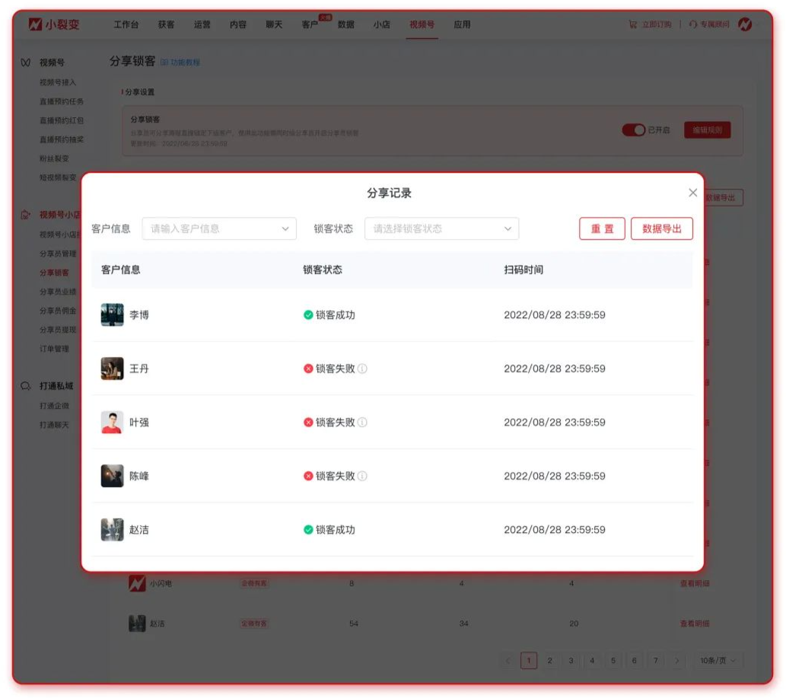
Task: Click the 视频号 sidebar section icon
Action: [27, 62]
